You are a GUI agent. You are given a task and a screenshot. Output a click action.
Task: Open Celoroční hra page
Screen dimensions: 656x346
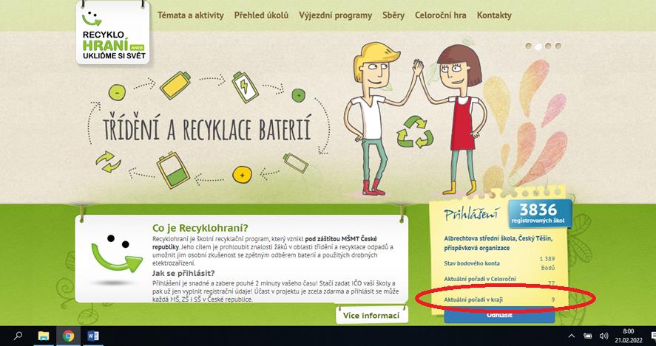click(441, 15)
